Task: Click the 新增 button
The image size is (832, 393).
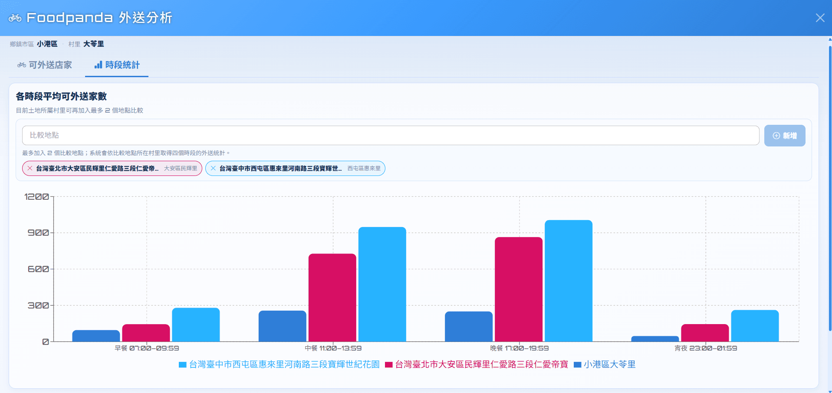Action: pos(785,136)
